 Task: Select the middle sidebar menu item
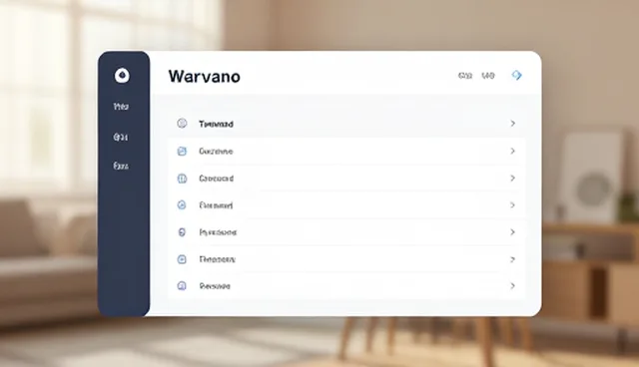121,137
